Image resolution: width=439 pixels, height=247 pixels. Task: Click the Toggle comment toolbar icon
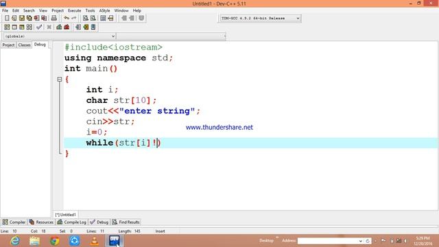pyautogui.click(x=141, y=19)
